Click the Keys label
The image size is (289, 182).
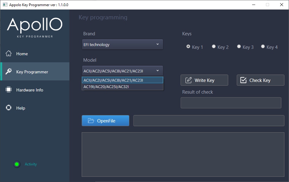(187, 34)
